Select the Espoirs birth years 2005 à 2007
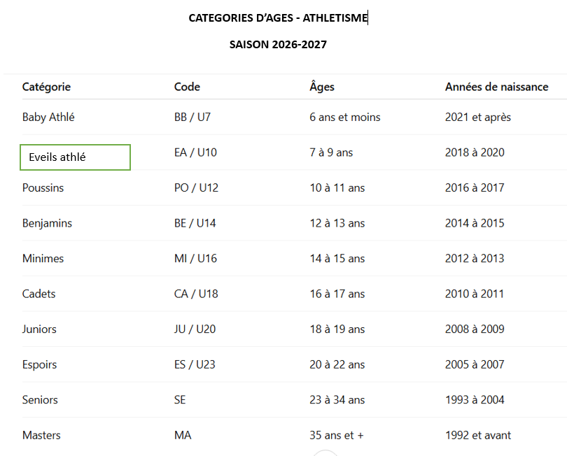The height and width of the screenshot is (456, 567). coord(475,364)
